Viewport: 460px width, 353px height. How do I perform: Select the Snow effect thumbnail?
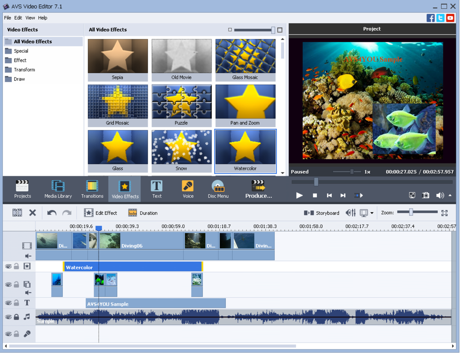click(182, 151)
